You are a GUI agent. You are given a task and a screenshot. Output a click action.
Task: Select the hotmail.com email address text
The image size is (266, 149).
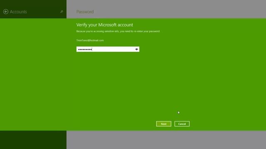click(90, 41)
